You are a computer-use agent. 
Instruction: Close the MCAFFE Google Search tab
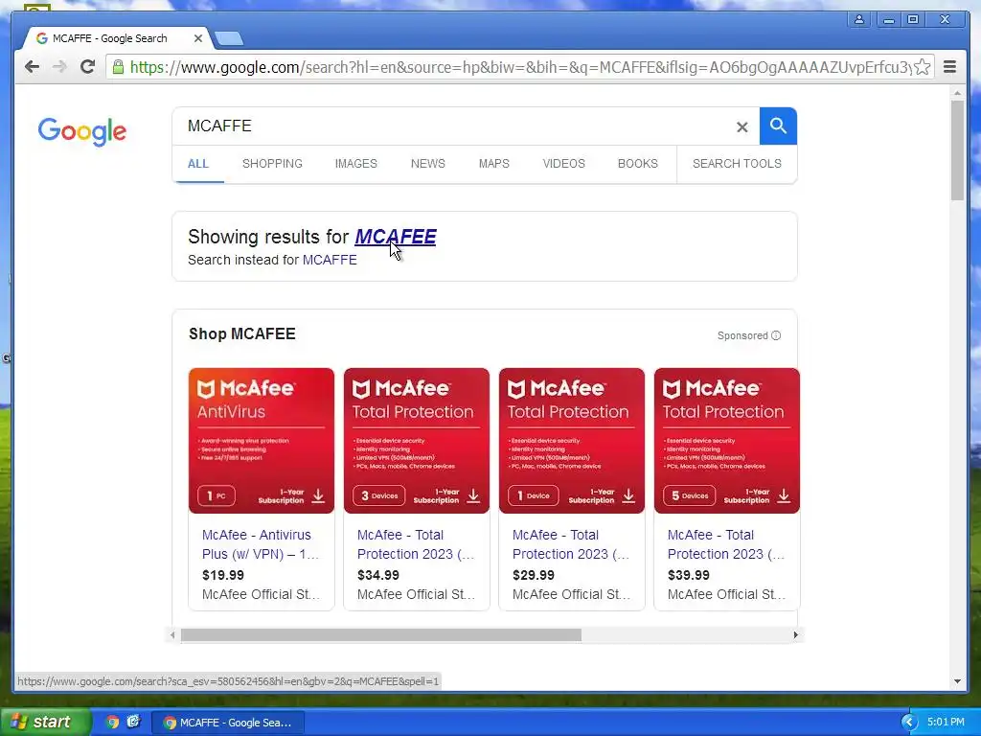(x=197, y=38)
